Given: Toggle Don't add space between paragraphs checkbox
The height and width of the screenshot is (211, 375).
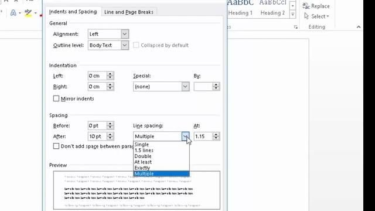Looking at the screenshot, I should (56, 146).
